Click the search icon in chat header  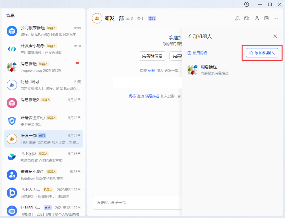[x=237, y=18]
